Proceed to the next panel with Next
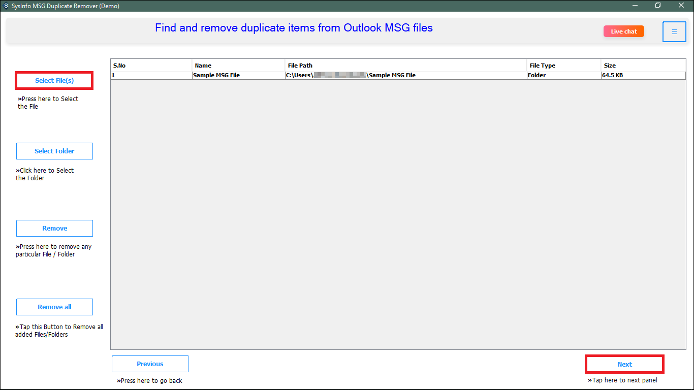The width and height of the screenshot is (694, 390). point(624,364)
